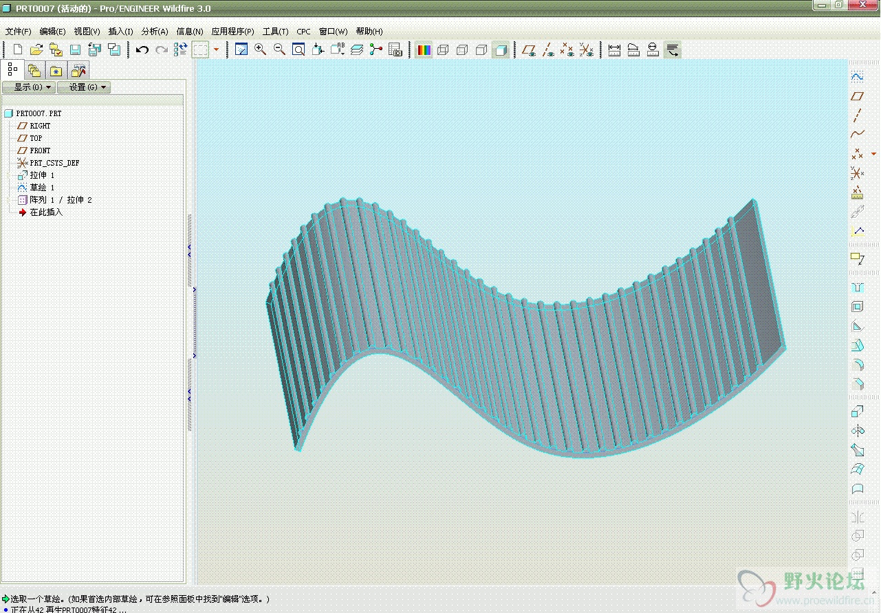Open the 窗口(W) menu

(334, 32)
